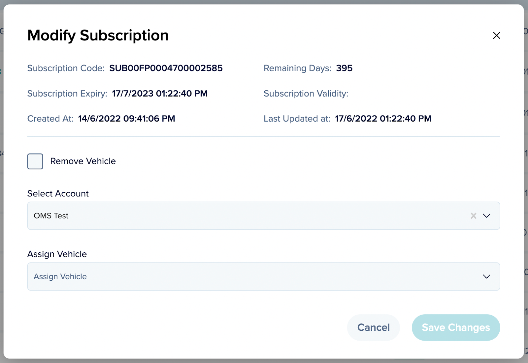Viewport: 528px width, 363px height.
Task: Close the Modify Subscription dialog
Action: 496,36
